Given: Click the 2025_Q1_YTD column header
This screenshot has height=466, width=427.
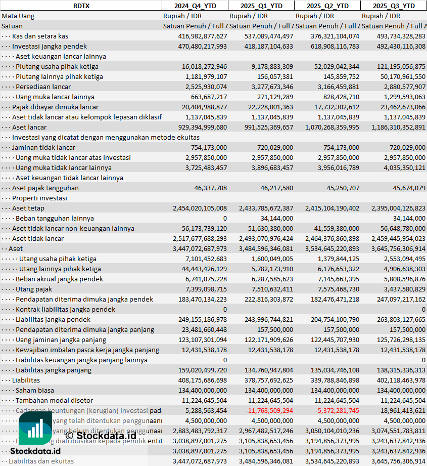Looking at the screenshot, I should (x=261, y=6).
